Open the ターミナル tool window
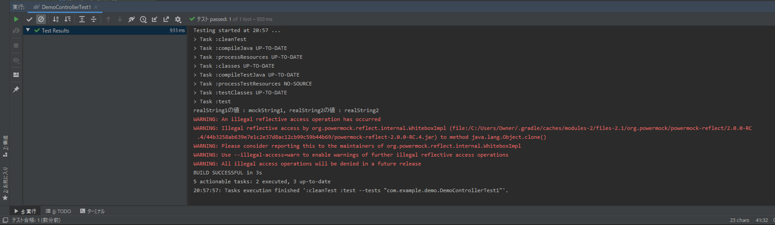Screen dimensions: 775x225 (92, 211)
